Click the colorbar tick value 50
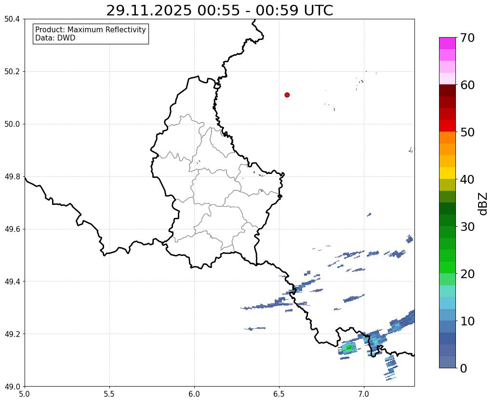493x402 pixels. 467,132
